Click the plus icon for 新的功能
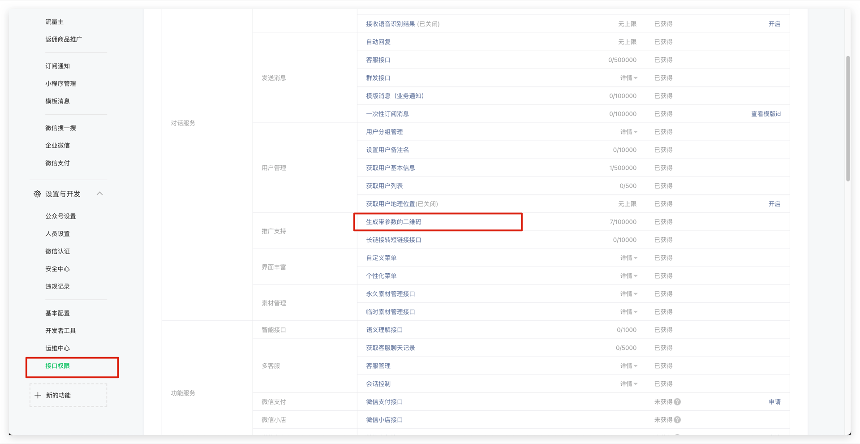Screen dimensions: 860x444 (38, 395)
